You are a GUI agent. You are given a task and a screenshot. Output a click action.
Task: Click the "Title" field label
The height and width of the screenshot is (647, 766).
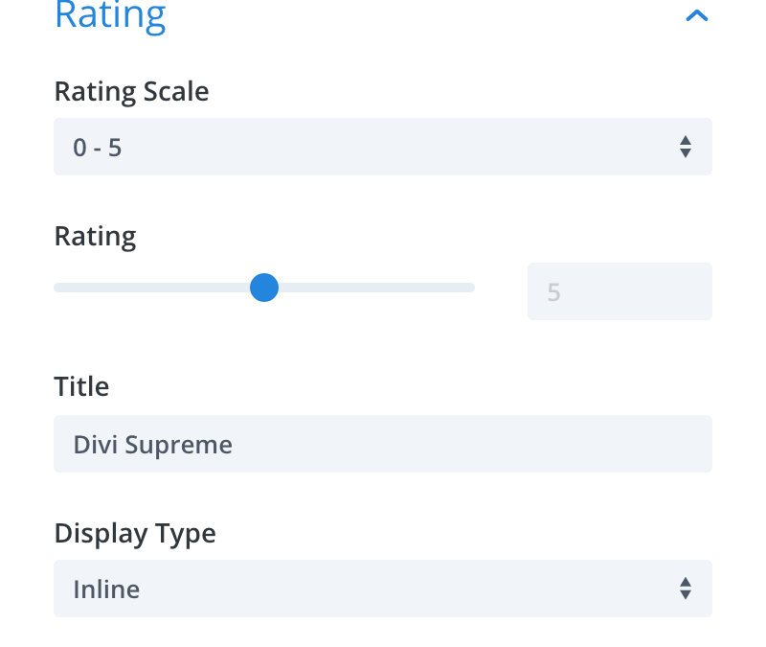pyautogui.click(x=81, y=387)
